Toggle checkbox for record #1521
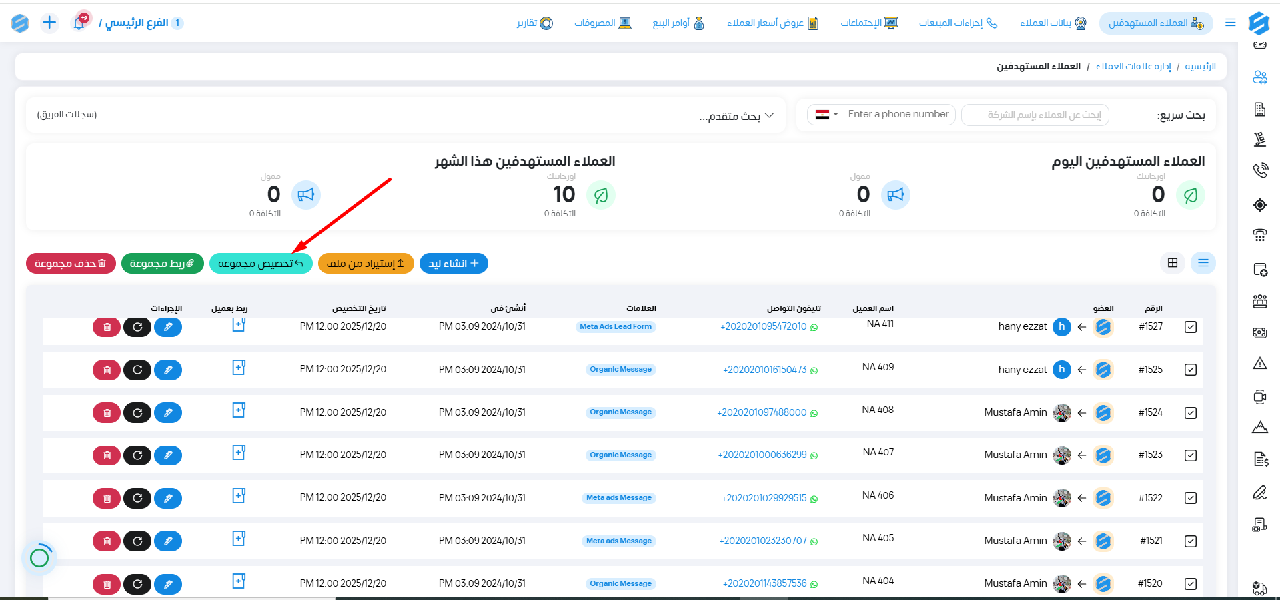This screenshot has height=600, width=1280. pos(1191,541)
